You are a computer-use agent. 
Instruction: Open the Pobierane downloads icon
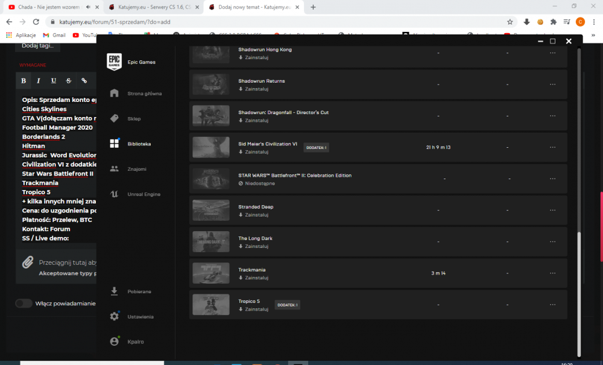(x=114, y=291)
